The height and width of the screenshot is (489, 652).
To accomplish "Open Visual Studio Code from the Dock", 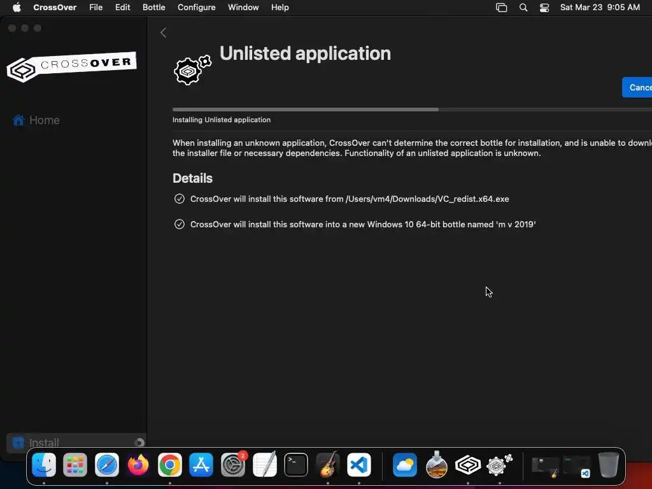I will coord(359,465).
